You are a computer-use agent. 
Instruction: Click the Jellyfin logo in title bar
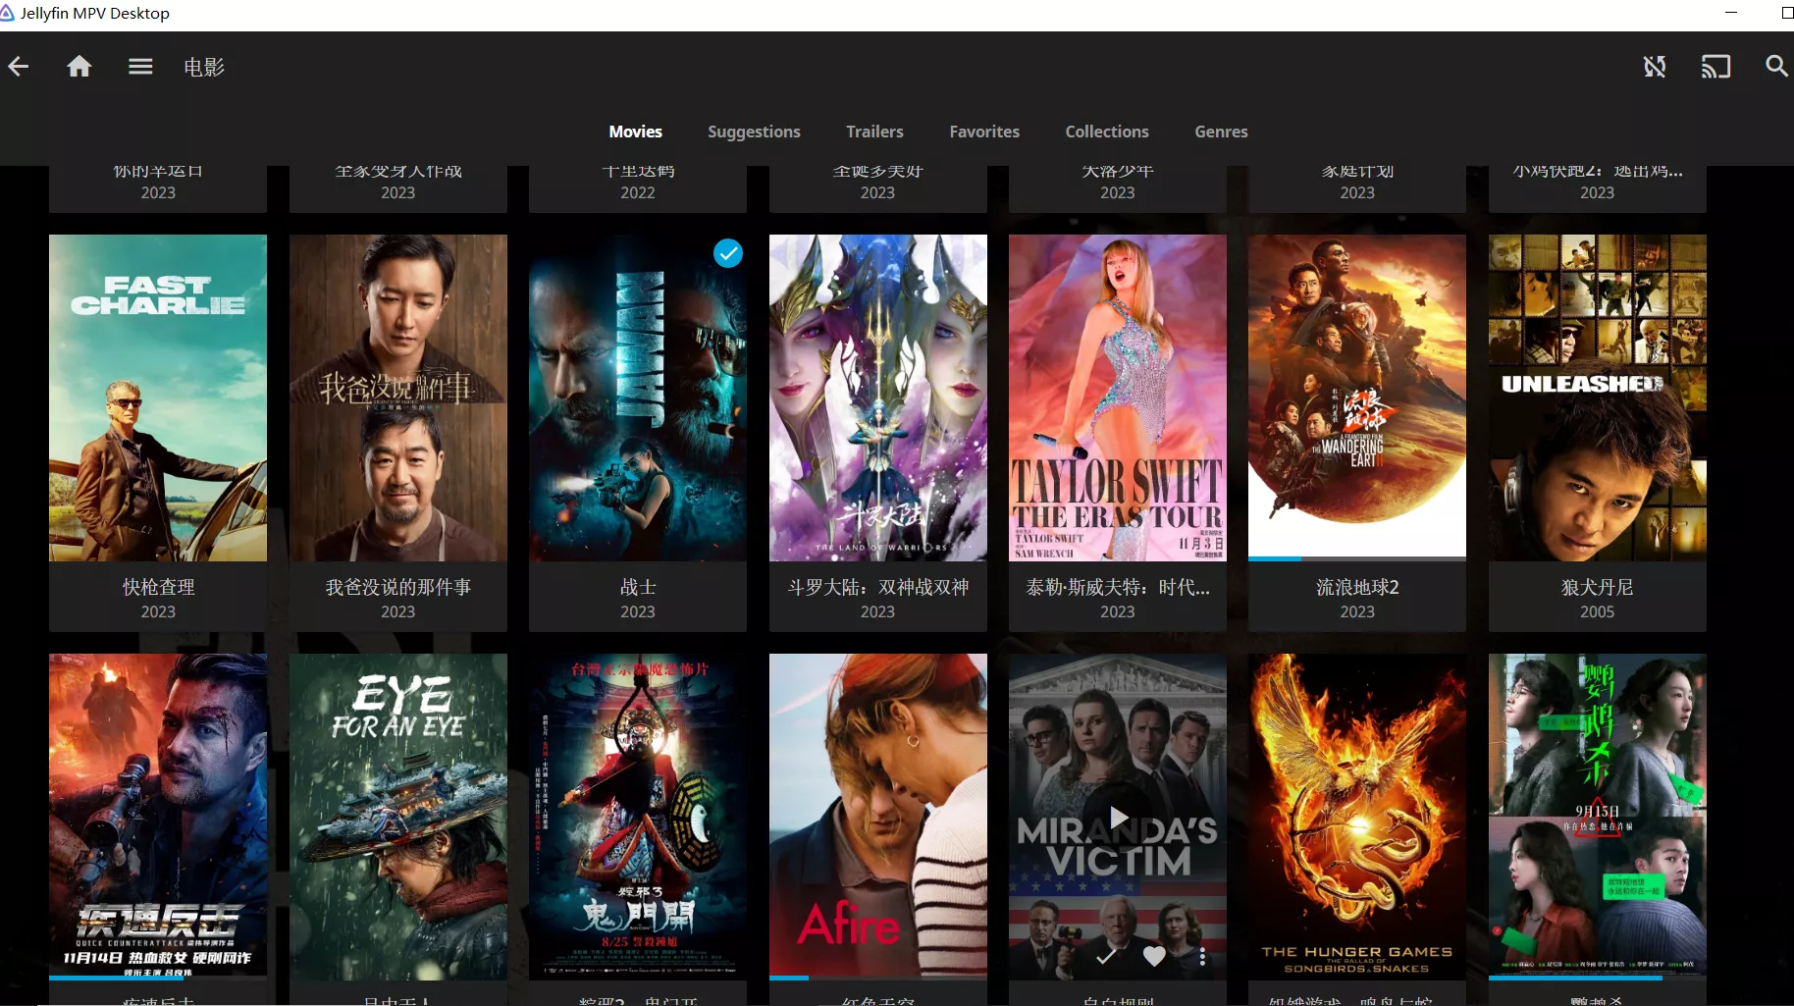click(8, 13)
